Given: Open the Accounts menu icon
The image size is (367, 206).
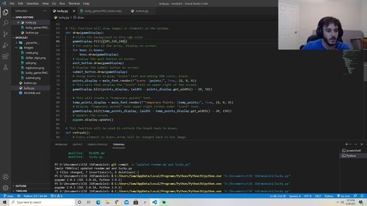Looking at the screenshot, I should [5, 177].
